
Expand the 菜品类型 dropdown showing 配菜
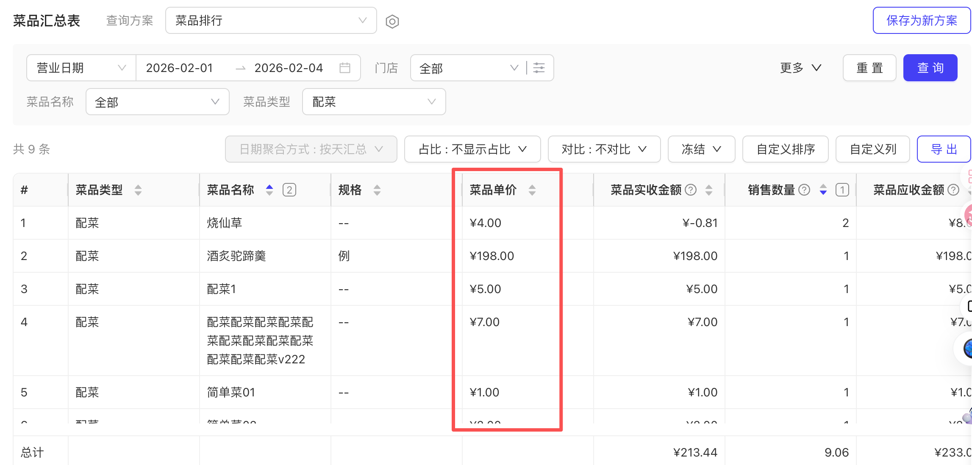(374, 102)
